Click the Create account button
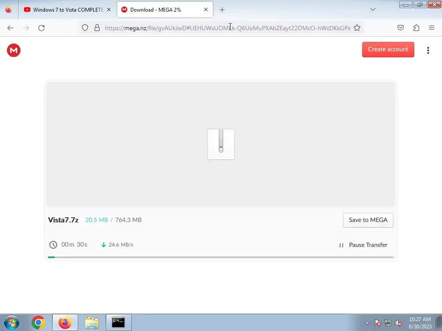This screenshot has height=331, width=442. click(x=388, y=49)
